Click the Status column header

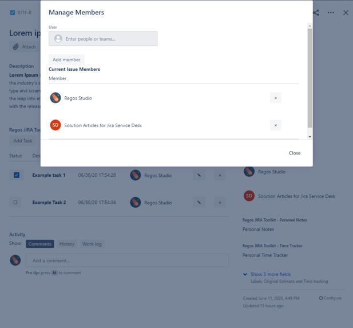coord(15,156)
